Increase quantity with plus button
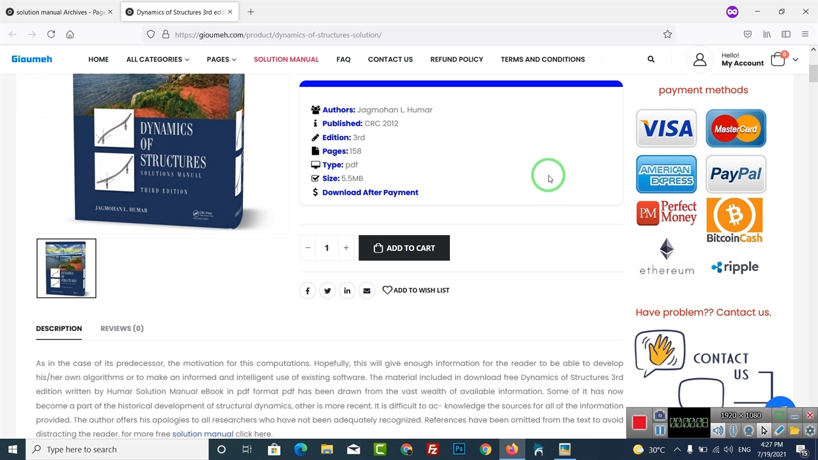The image size is (818, 460). click(346, 248)
